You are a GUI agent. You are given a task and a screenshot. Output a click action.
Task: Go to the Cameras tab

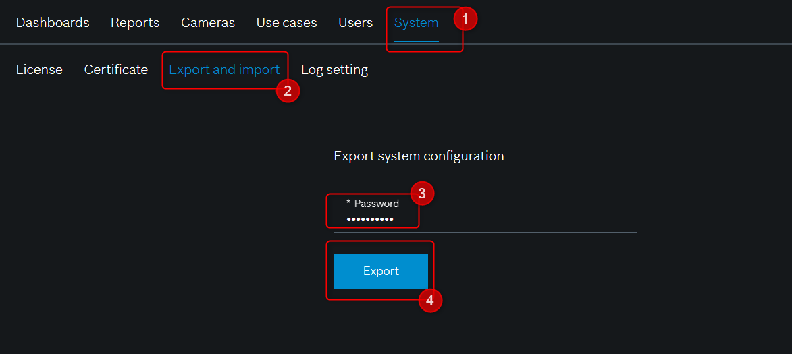208,22
